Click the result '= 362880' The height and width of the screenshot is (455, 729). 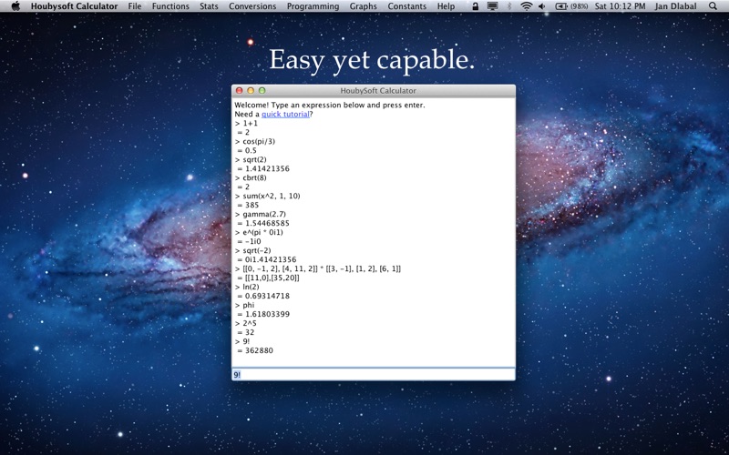(x=255, y=350)
